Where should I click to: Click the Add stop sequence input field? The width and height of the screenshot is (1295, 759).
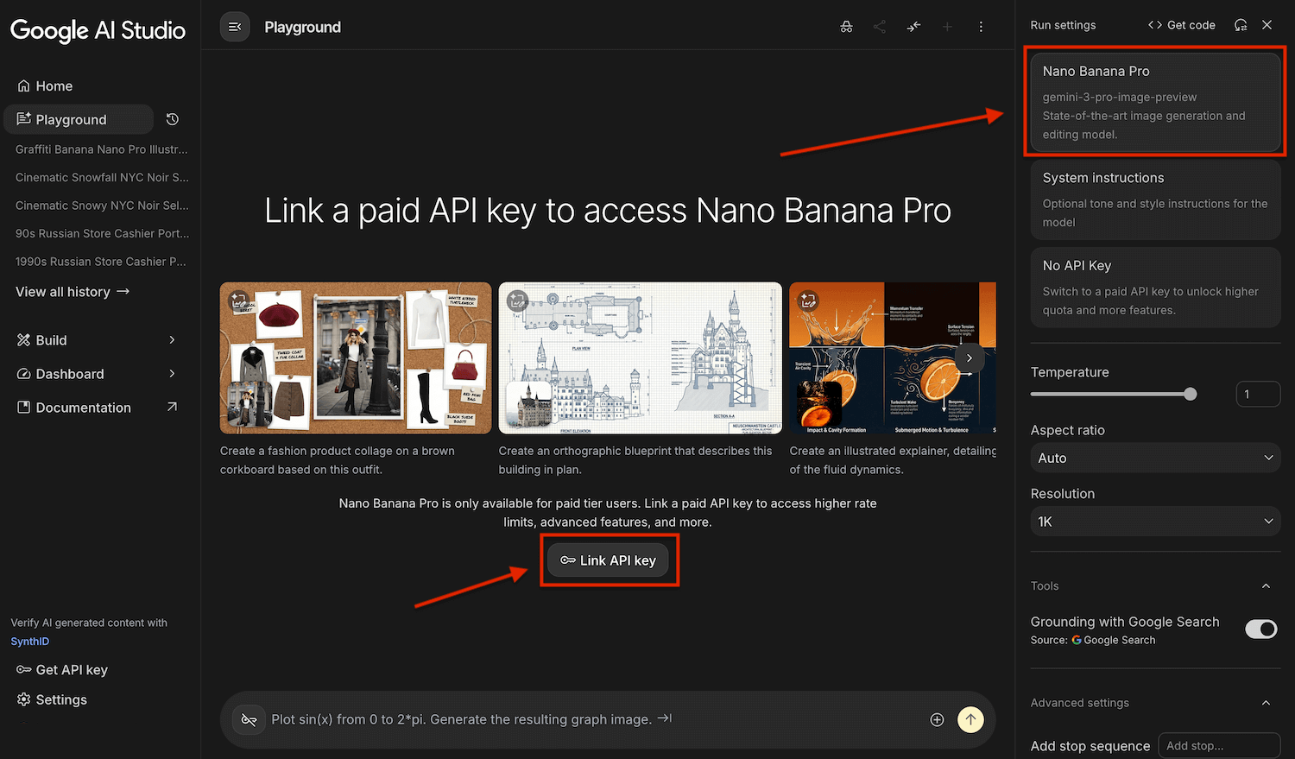pos(1219,744)
